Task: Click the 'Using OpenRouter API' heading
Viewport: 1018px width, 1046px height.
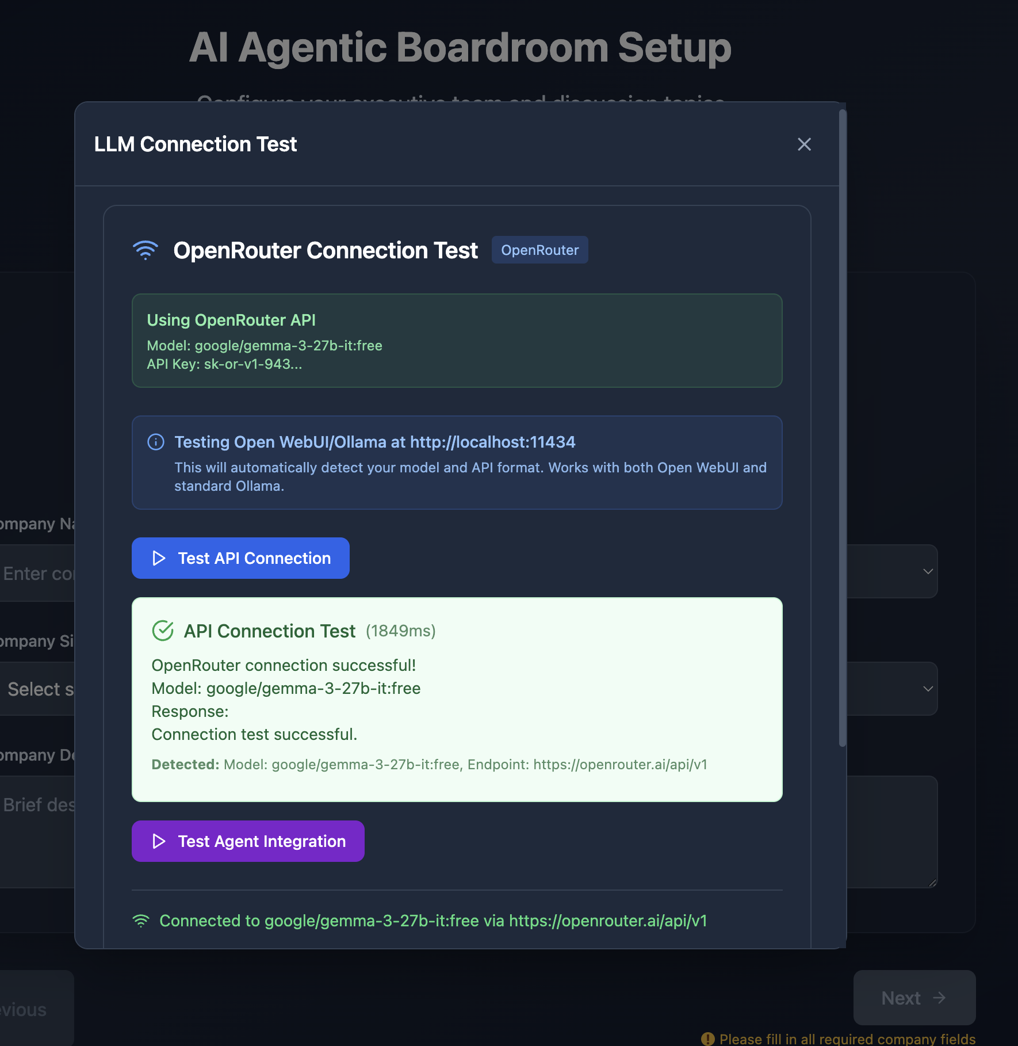Action: pyautogui.click(x=231, y=320)
